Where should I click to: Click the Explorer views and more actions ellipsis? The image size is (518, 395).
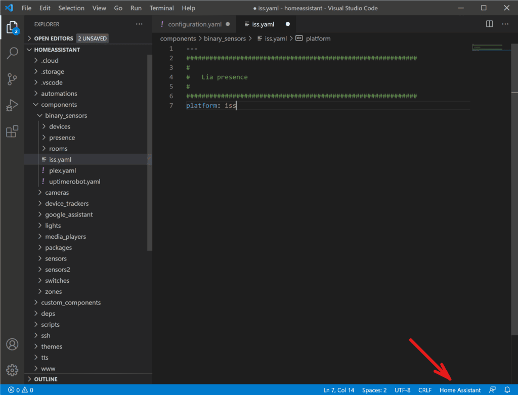[139, 24]
